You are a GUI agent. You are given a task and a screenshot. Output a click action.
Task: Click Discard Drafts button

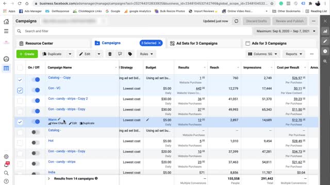[256, 21]
